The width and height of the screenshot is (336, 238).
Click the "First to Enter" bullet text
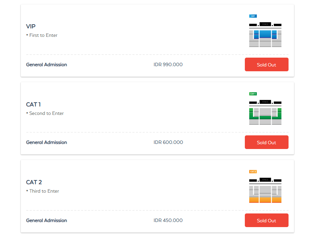pos(43,35)
